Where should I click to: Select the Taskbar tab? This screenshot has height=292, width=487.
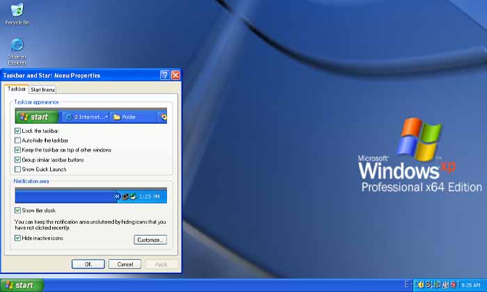coord(17,89)
